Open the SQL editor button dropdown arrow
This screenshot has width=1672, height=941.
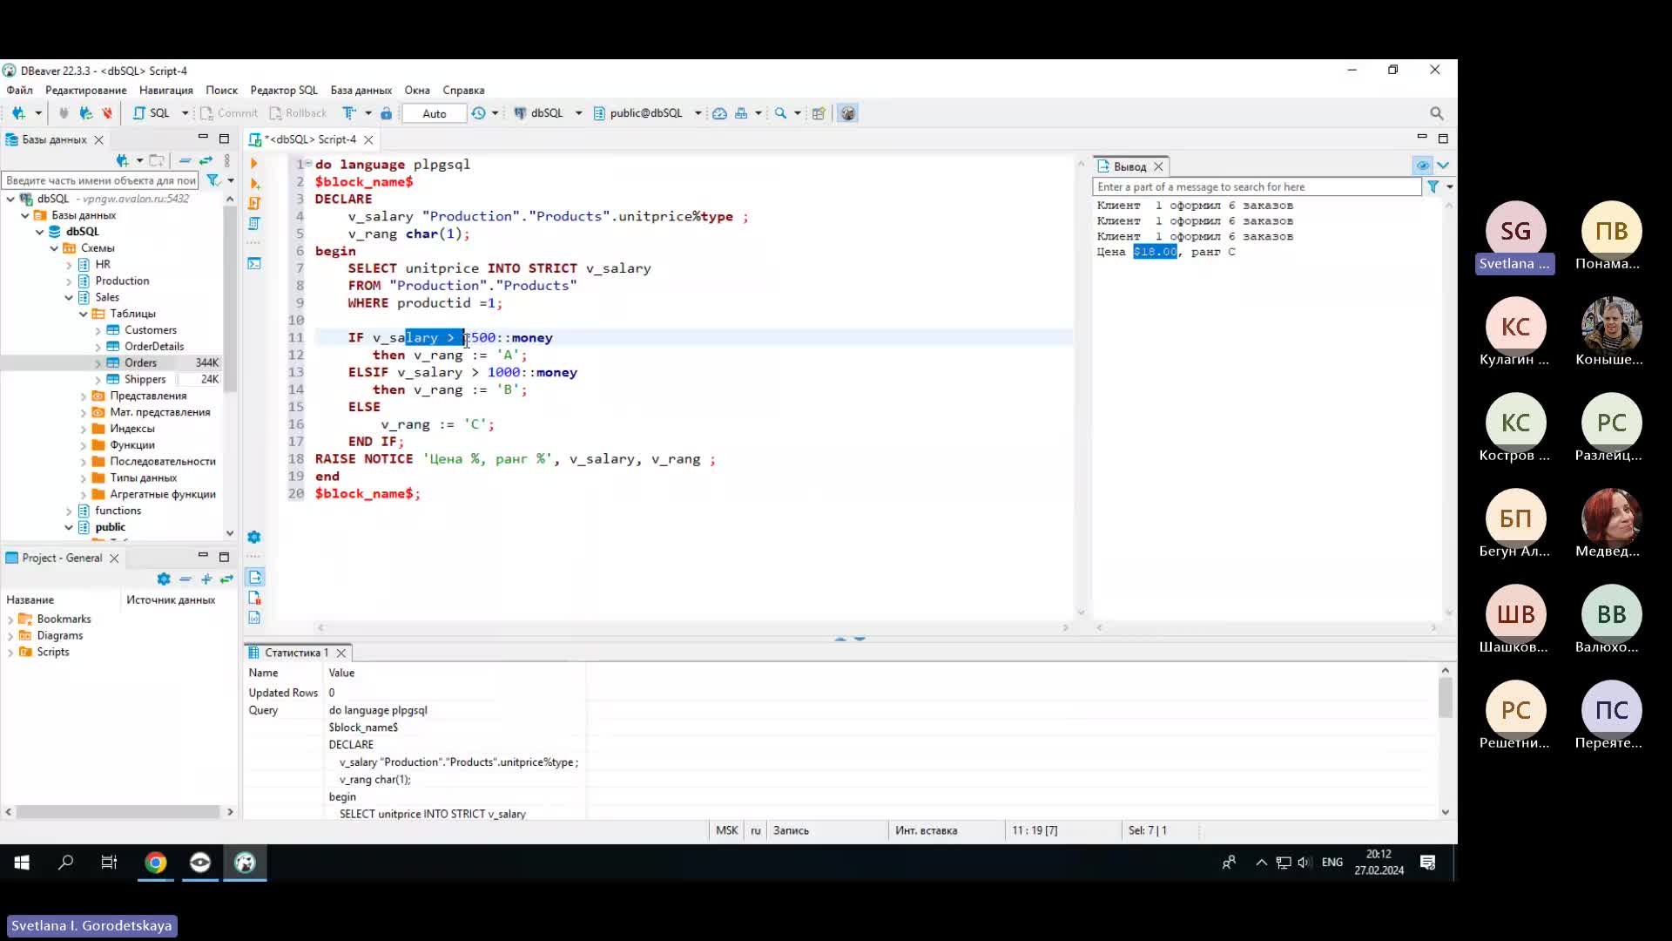click(x=185, y=113)
